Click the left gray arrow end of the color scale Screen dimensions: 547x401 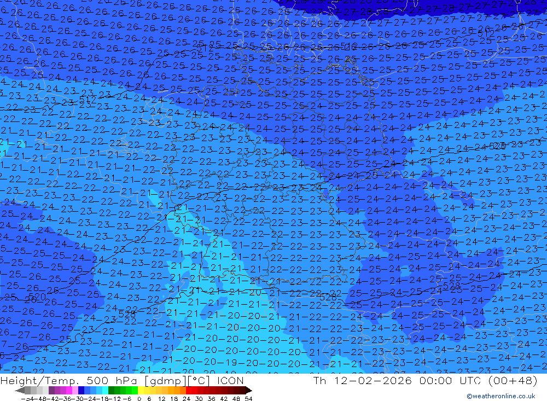tap(20, 391)
